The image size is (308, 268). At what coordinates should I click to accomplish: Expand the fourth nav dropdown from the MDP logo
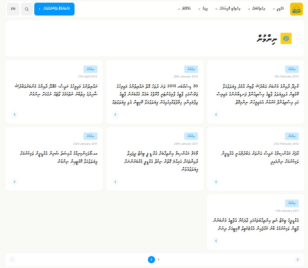coord(203,9)
